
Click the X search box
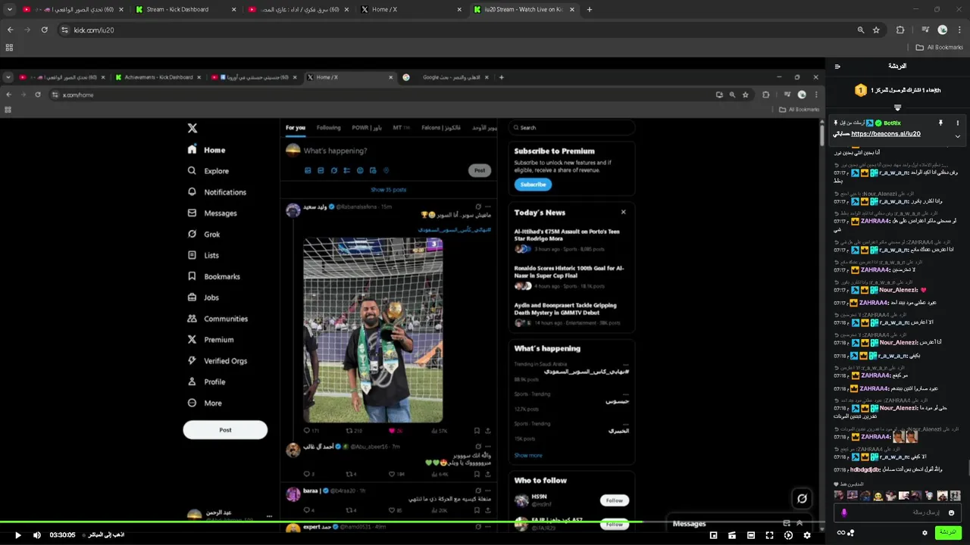[x=571, y=128]
